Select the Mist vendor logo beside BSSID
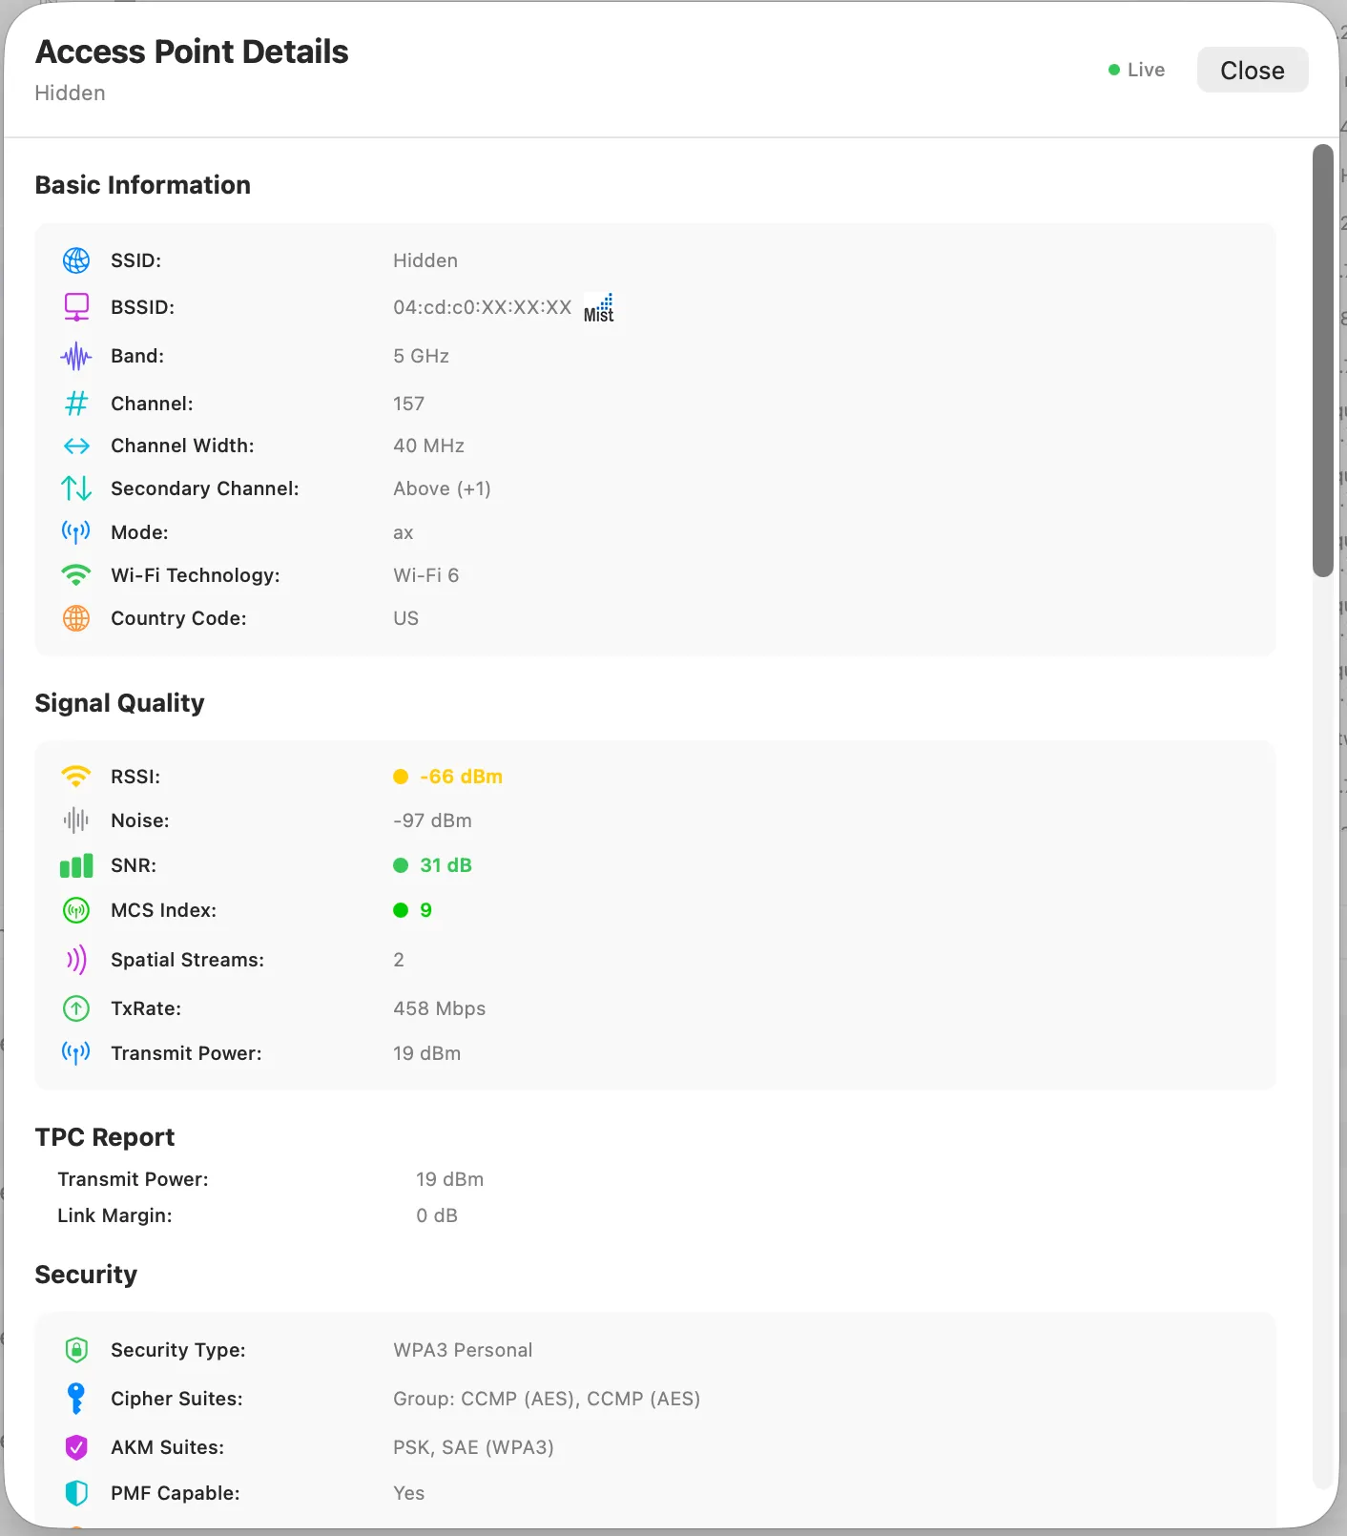1347x1536 pixels. [x=598, y=306]
